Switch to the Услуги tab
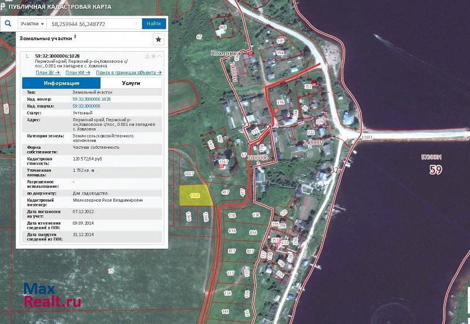Image resolution: width=470 pixels, height=324 pixels. tap(130, 83)
